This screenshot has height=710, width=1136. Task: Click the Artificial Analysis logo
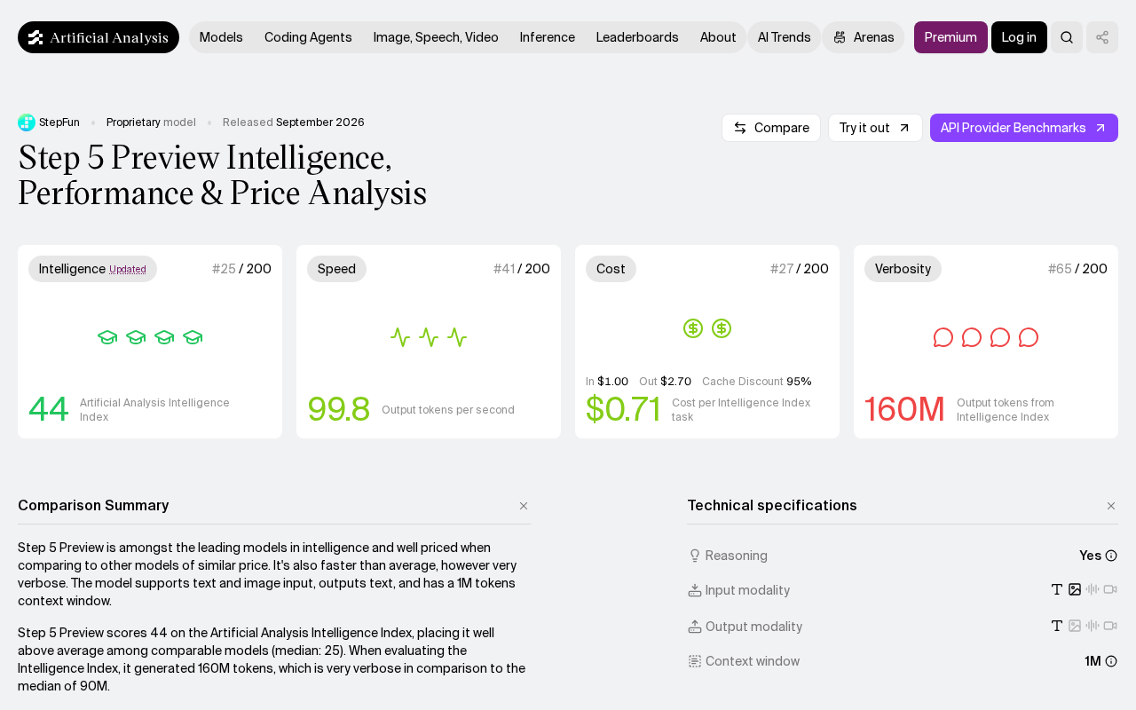(x=99, y=37)
